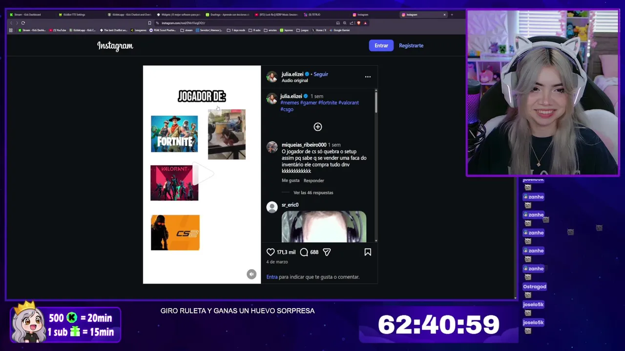This screenshot has width=625, height=351.
Task: Click the zoom magnifier icon in address bar
Action: click(345, 23)
